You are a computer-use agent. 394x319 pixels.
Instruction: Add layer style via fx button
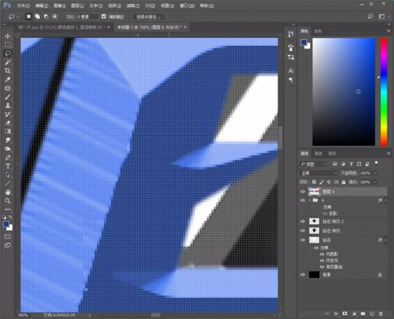[x=336, y=314]
